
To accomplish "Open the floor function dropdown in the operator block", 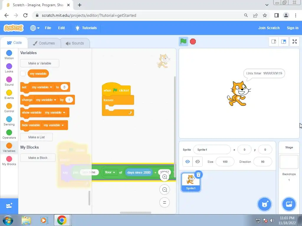I will tap(110, 172).
